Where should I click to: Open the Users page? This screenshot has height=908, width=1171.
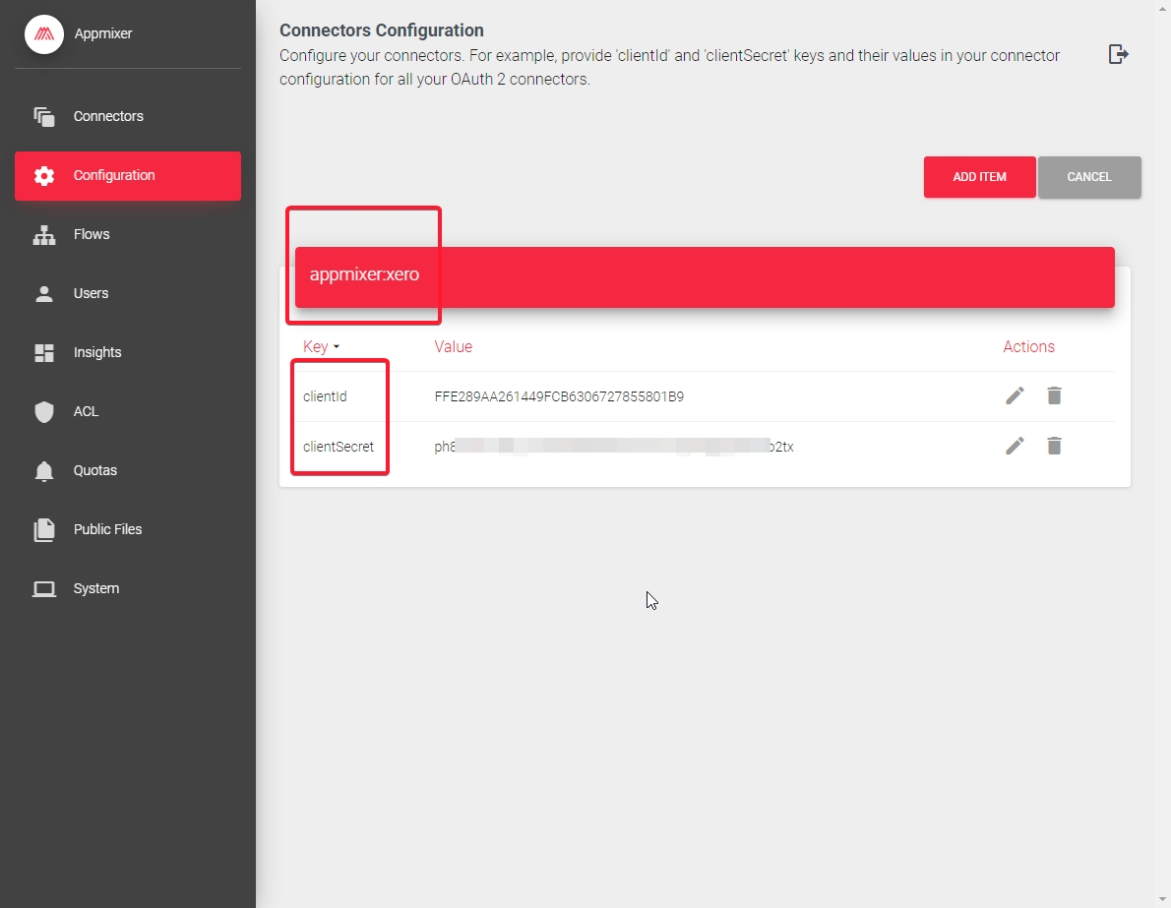pos(91,293)
